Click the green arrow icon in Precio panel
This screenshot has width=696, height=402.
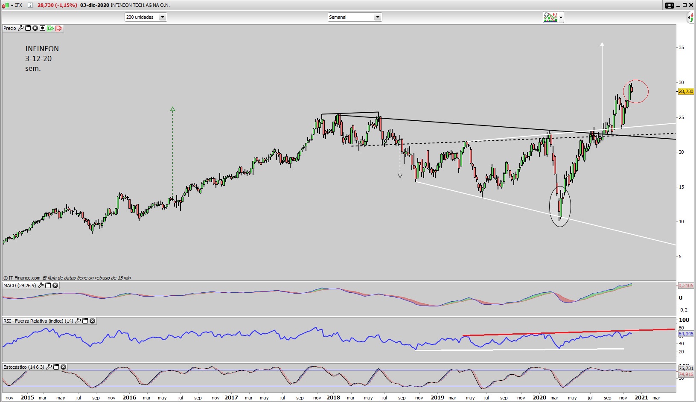(x=50, y=28)
